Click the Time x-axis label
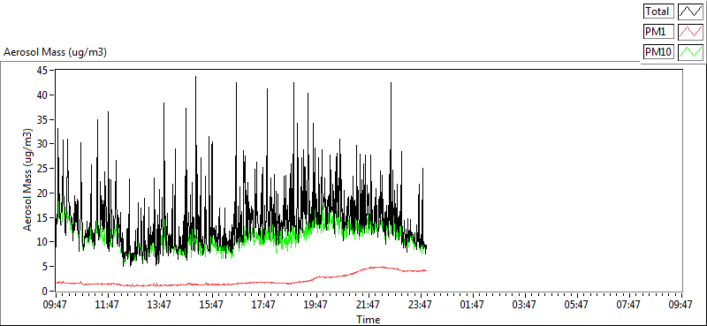The height and width of the screenshot is (326, 707). point(368,320)
